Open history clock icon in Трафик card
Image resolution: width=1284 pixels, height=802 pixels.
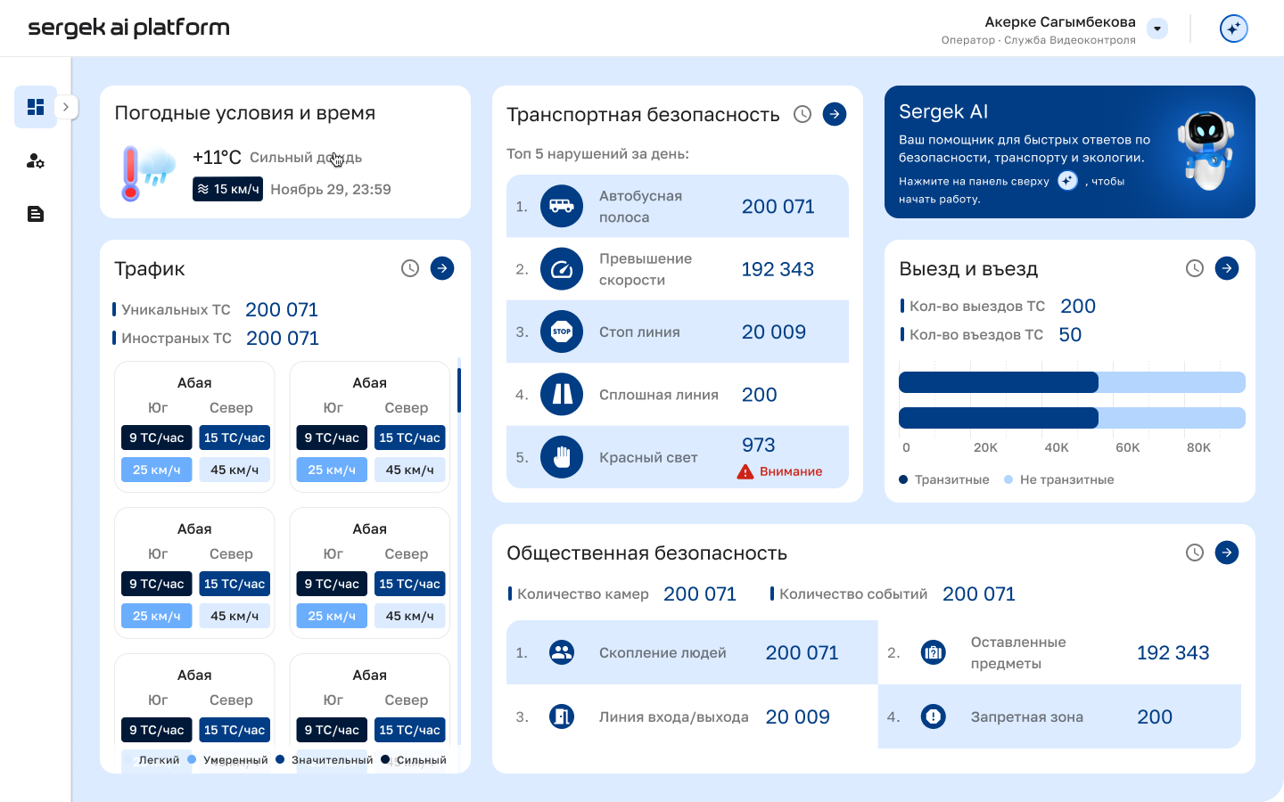[x=410, y=268]
